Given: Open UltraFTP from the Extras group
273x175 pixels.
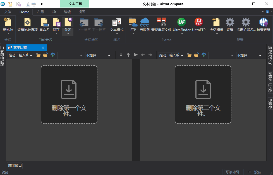Looking at the screenshot, I should coord(199,25).
